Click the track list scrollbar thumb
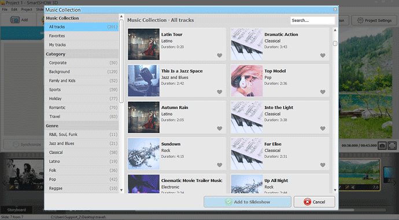This screenshot has width=399, height=220. click(335, 44)
